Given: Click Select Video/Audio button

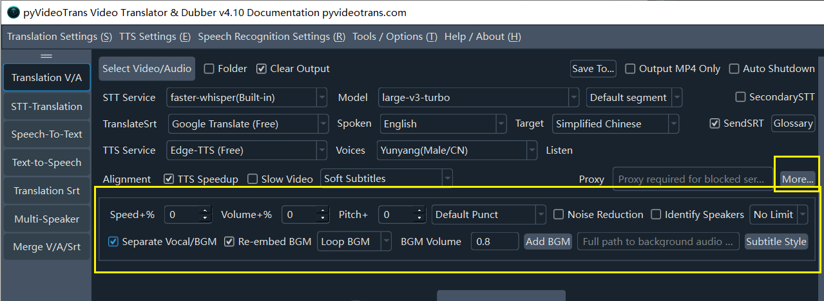Looking at the screenshot, I should point(147,69).
